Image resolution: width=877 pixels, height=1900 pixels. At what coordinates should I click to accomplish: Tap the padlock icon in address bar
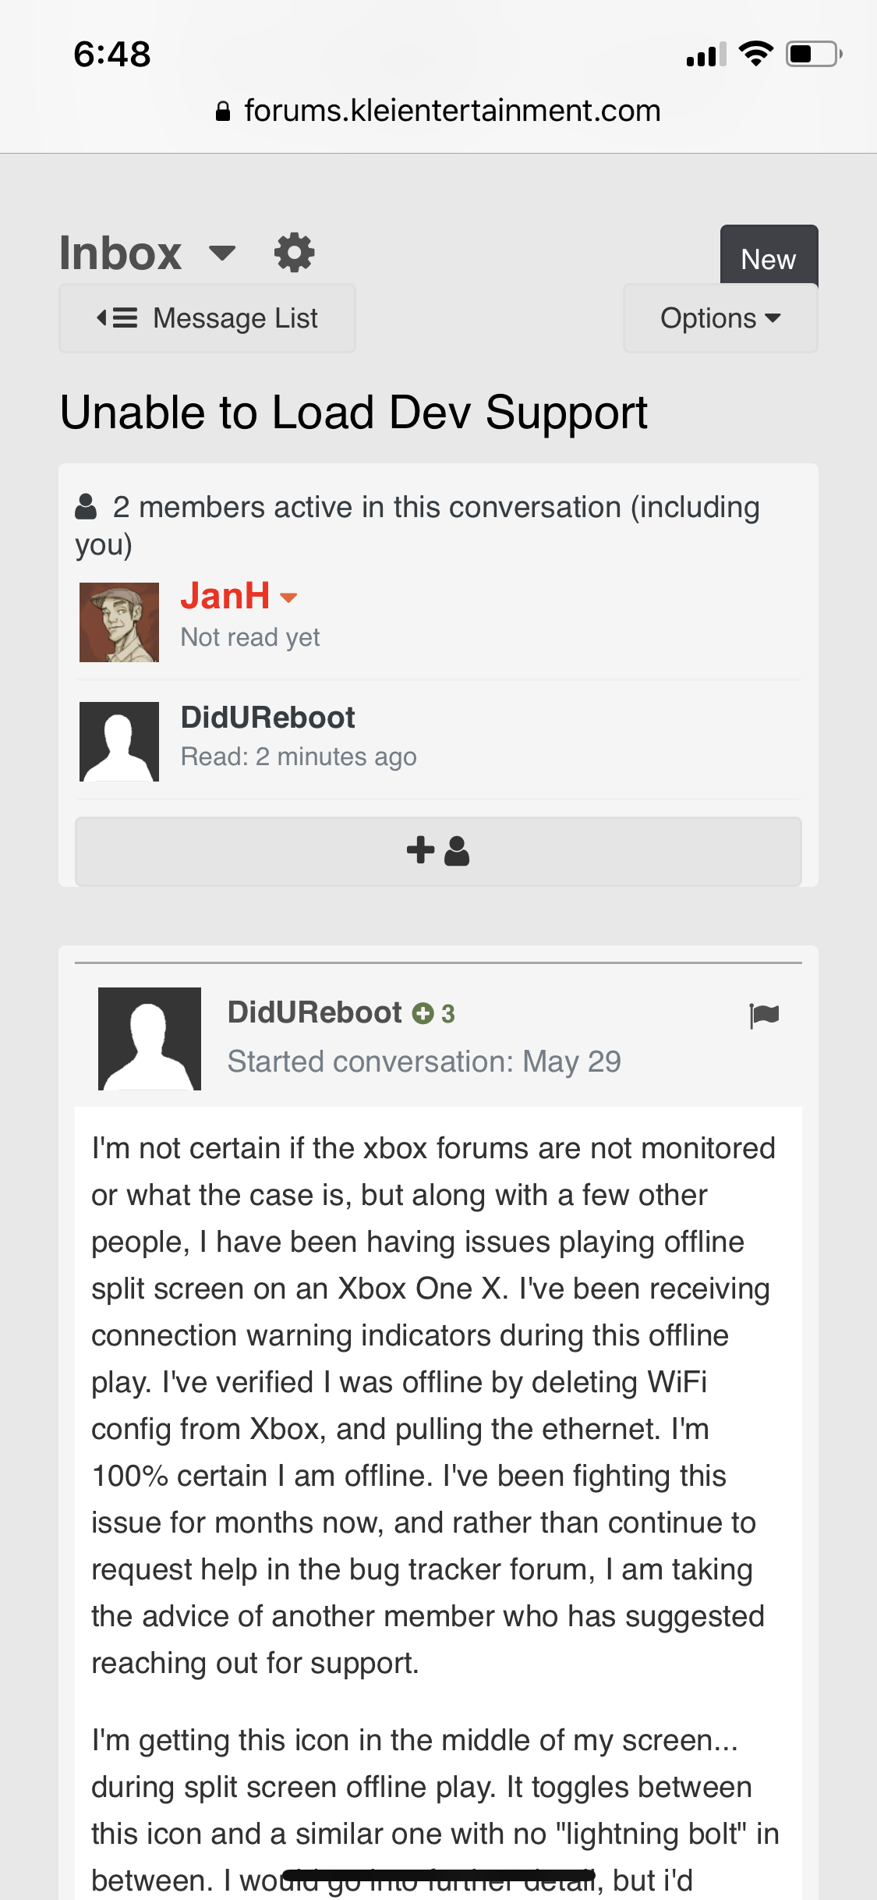point(223,112)
